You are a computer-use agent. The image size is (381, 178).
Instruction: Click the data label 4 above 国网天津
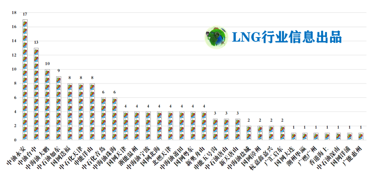pyautogui.click(x=126, y=106)
